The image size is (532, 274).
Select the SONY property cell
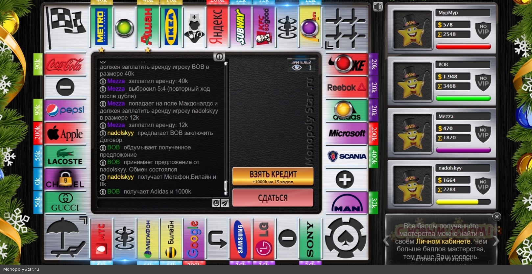click(x=310, y=239)
